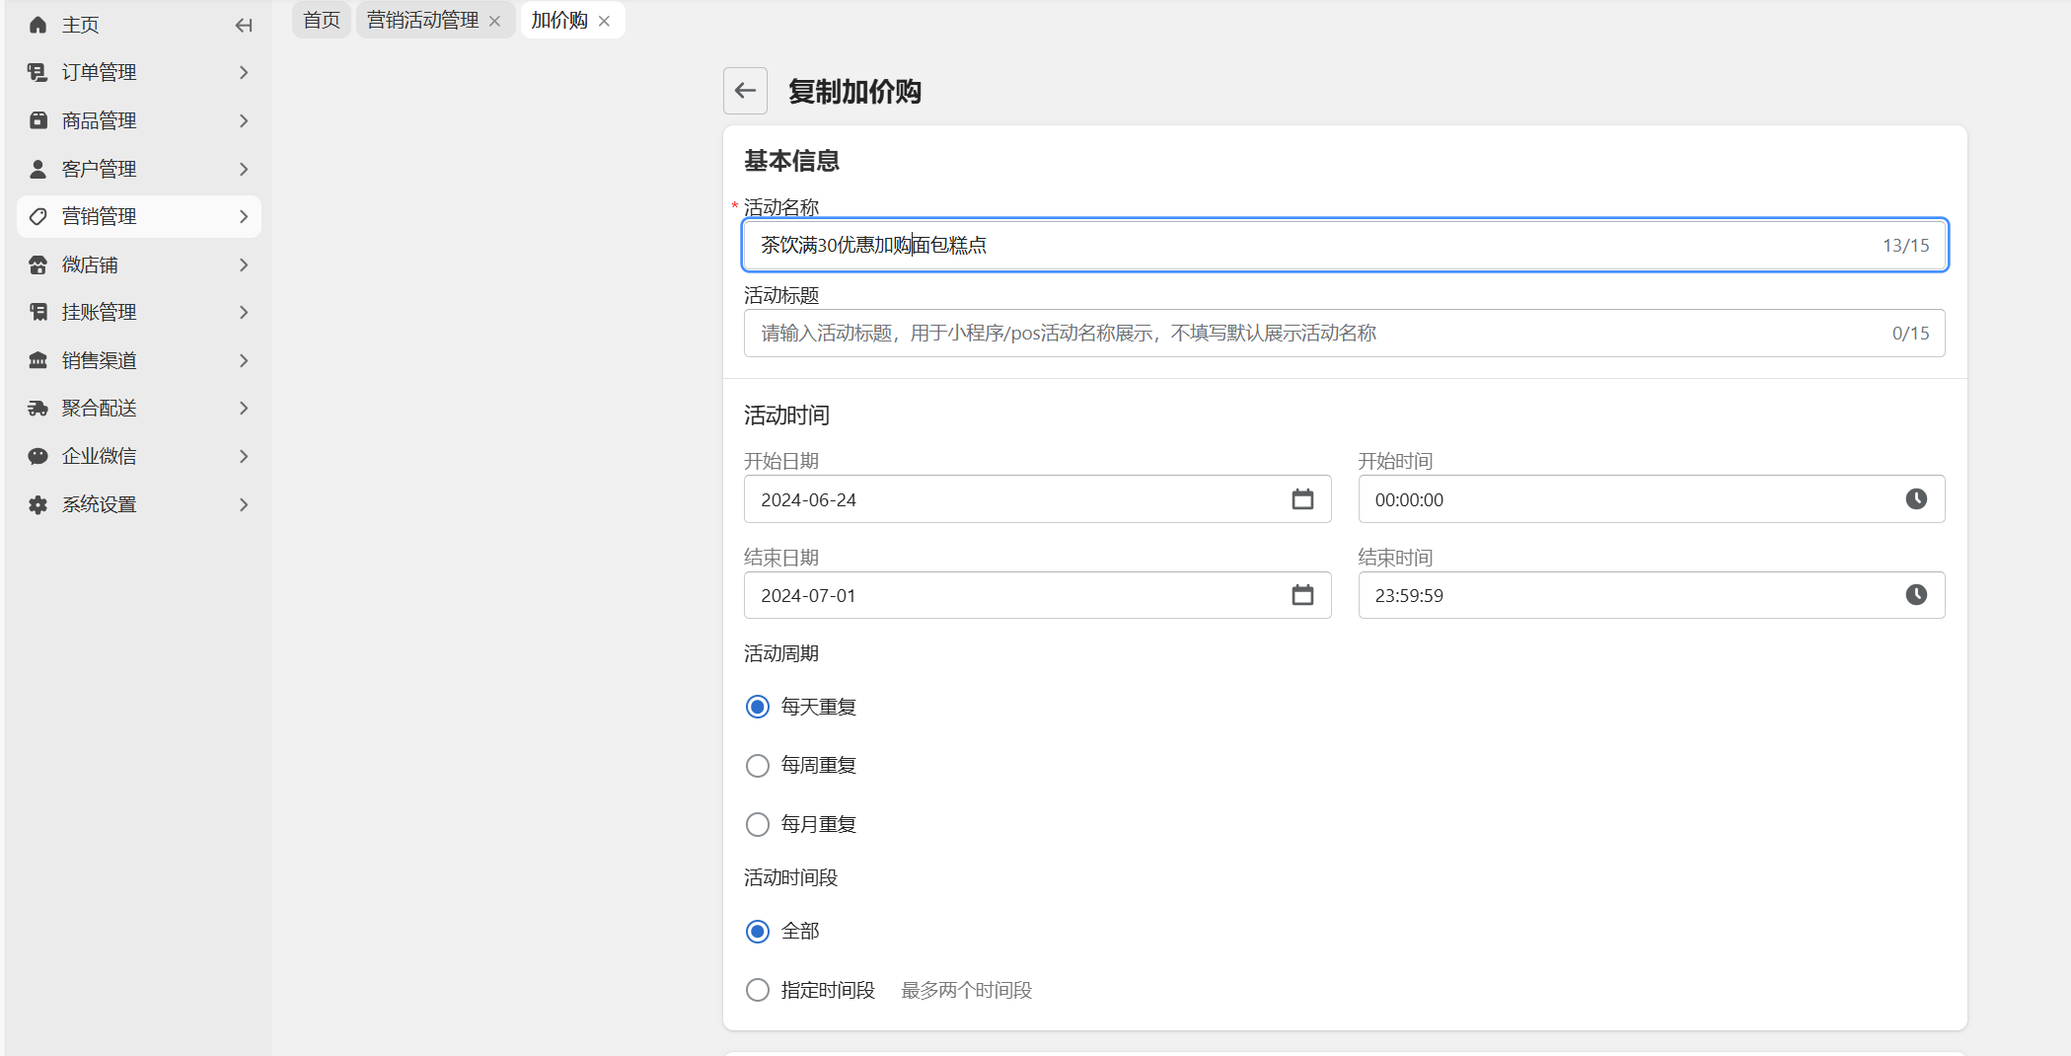Image resolution: width=2071 pixels, height=1056 pixels.
Task: Switch to the 首页 tab
Action: click(321, 21)
